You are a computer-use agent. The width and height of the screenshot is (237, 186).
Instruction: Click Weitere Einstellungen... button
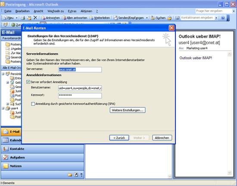[x=128, y=110]
